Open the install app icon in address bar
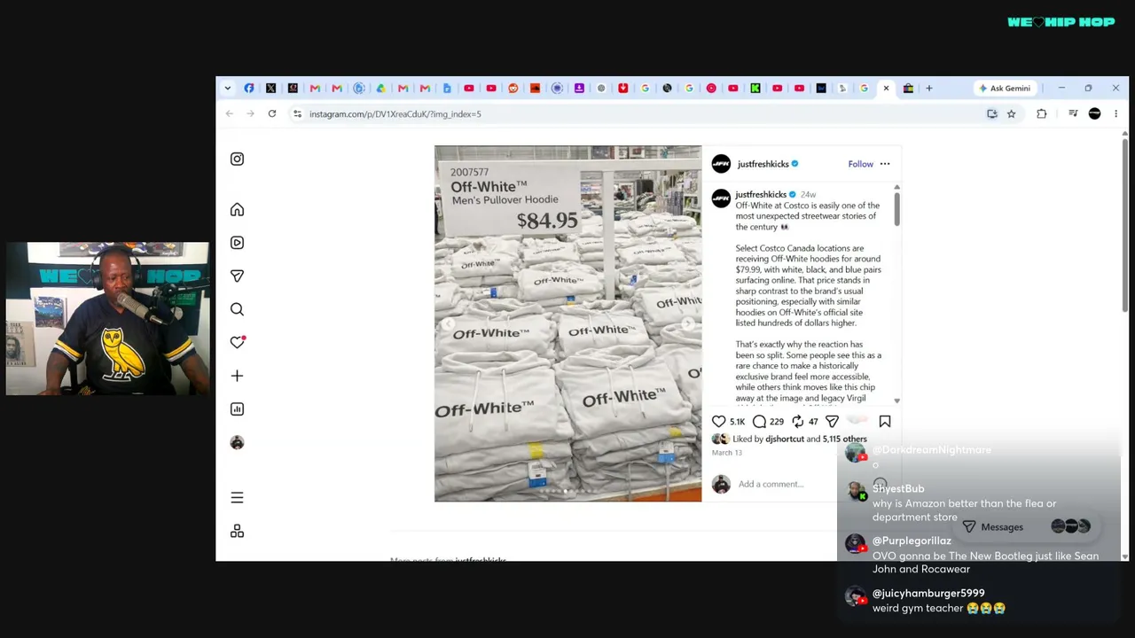 [992, 113]
